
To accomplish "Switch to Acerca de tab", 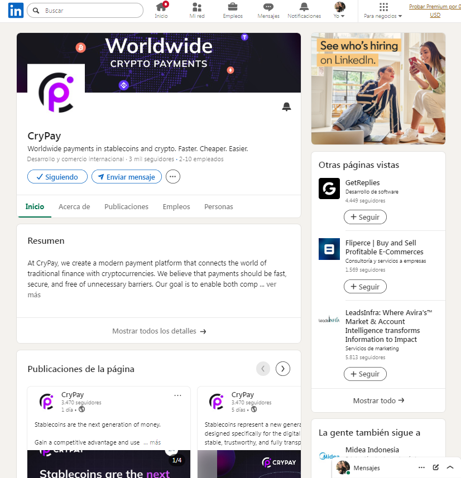I will click(74, 207).
